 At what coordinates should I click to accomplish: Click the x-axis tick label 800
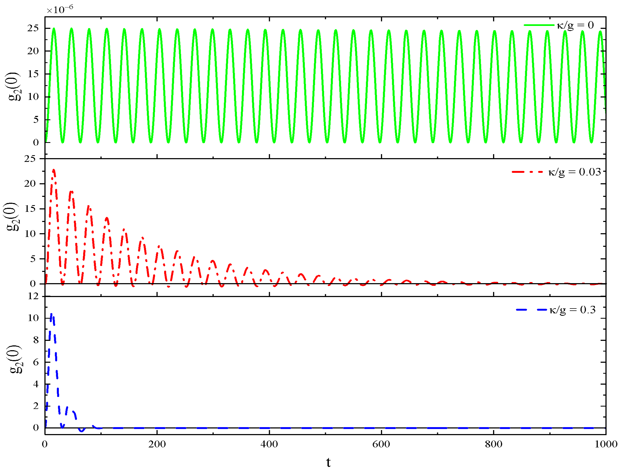tap(493, 444)
